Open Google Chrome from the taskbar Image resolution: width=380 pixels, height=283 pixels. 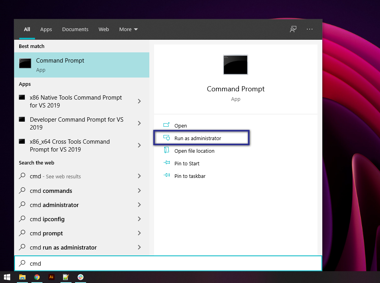[x=37, y=277]
